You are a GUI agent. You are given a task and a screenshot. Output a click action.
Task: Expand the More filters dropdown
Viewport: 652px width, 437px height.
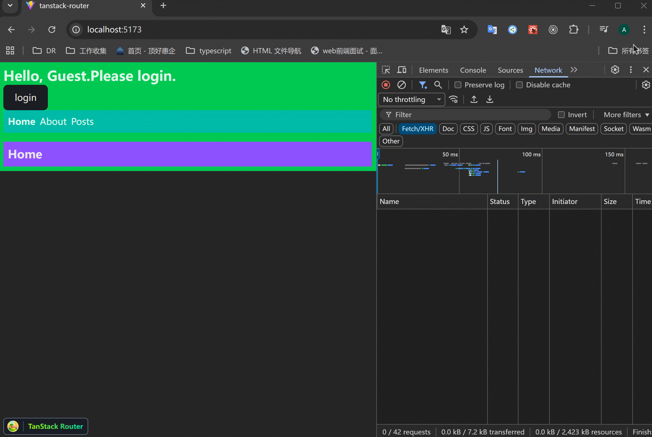point(626,115)
